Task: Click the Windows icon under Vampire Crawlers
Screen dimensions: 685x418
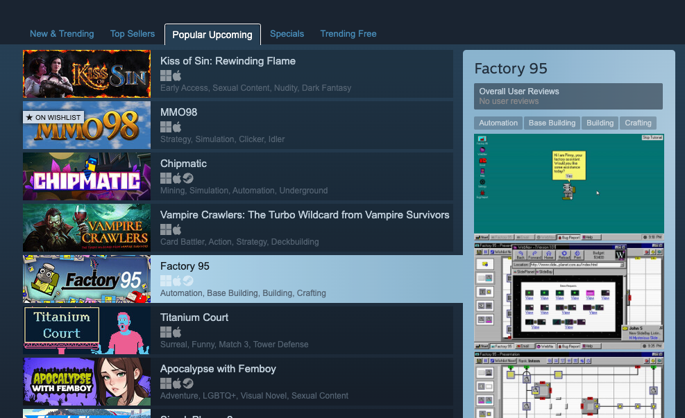Action: pyautogui.click(x=166, y=229)
